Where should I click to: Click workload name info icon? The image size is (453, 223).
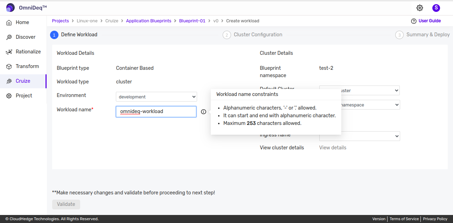204,112
